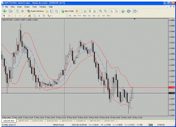
Task: Click the New Order button
Action: pos(68,11)
